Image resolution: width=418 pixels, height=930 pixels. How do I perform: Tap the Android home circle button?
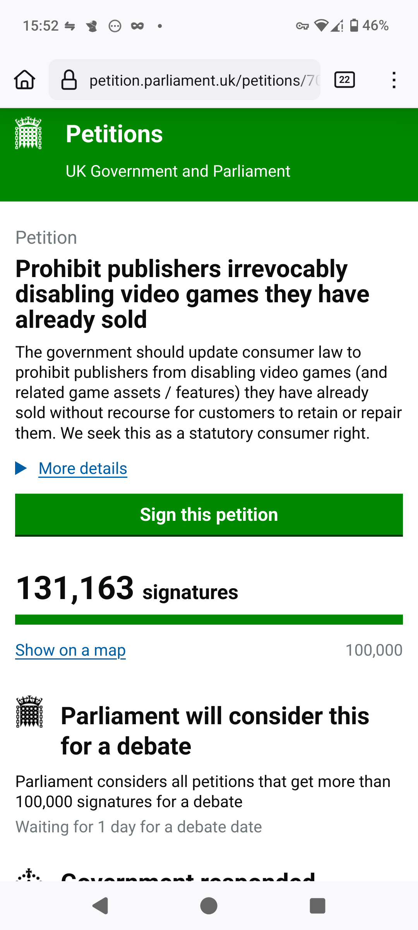209,906
